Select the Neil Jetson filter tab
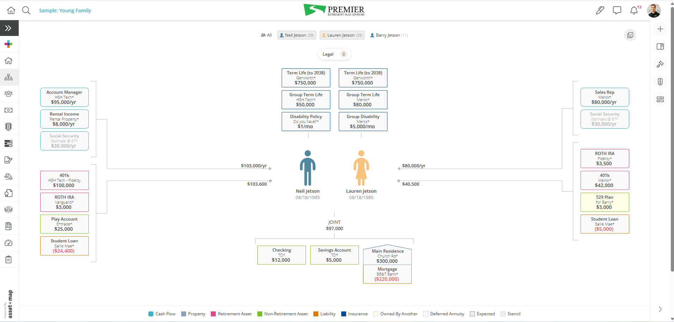 point(297,35)
